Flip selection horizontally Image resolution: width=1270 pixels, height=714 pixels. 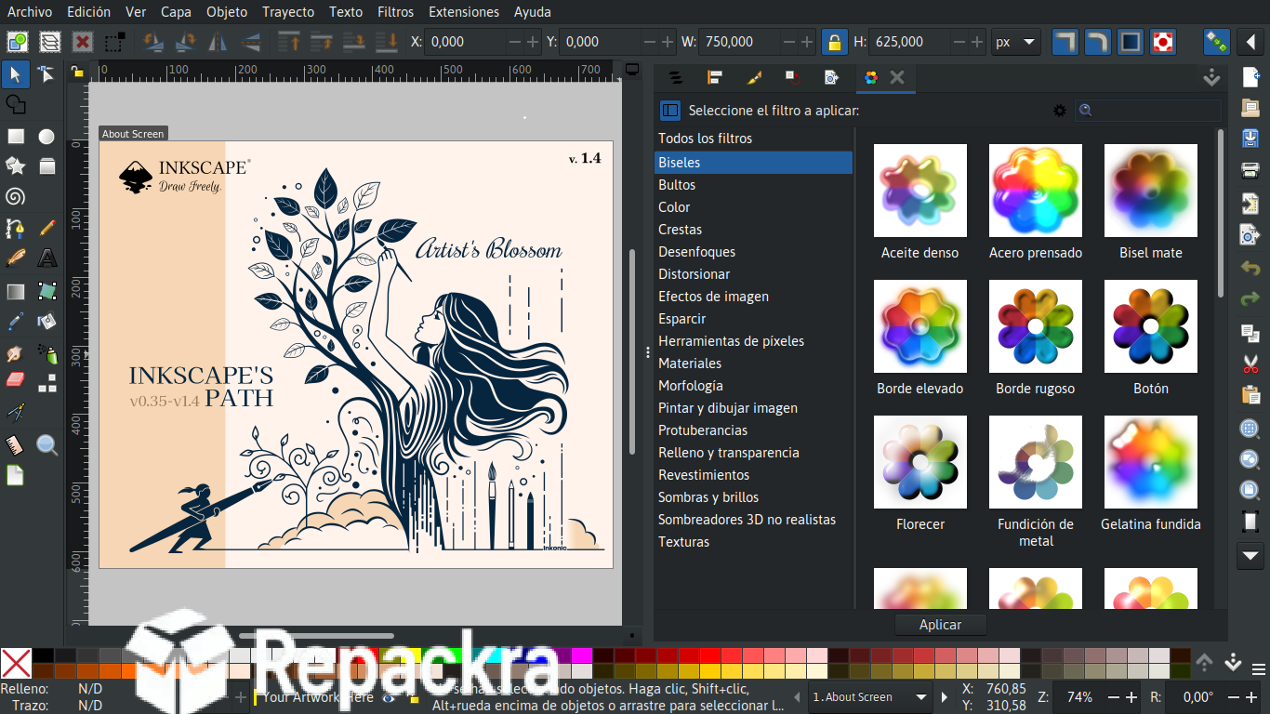pos(218,42)
